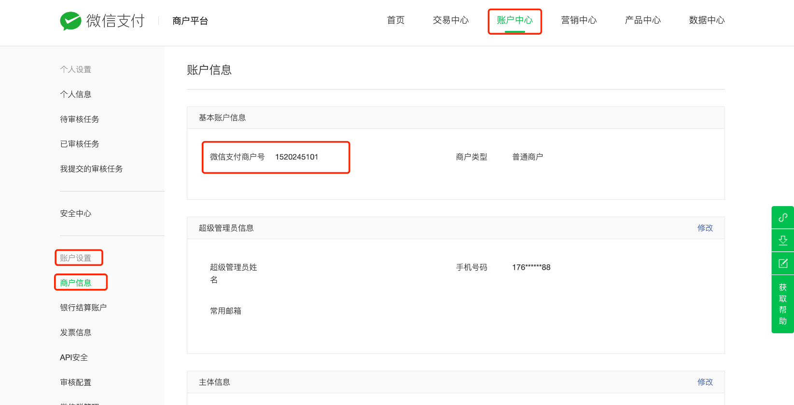Open 待审核任务 in the sidebar
The image size is (794, 405).
click(80, 119)
